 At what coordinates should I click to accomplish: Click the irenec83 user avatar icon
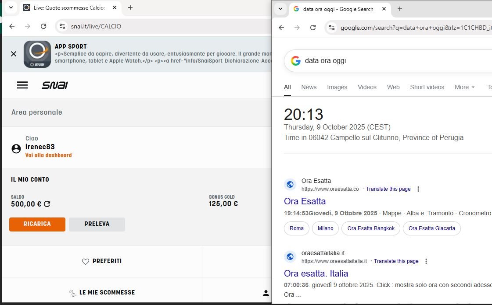pyautogui.click(x=16, y=149)
